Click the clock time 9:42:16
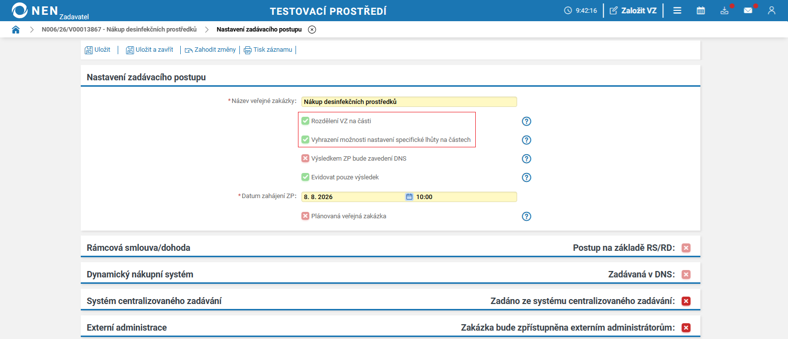788x339 pixels. point(586,10)
